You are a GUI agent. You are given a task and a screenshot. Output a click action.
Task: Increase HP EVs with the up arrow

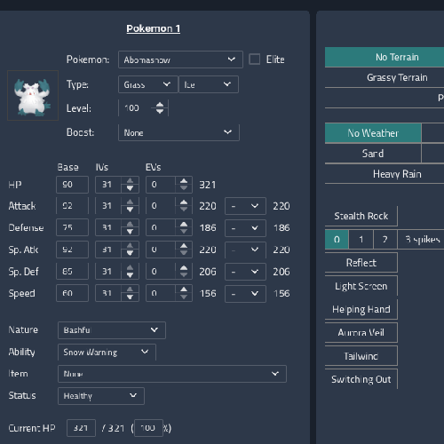click(184, 181)
